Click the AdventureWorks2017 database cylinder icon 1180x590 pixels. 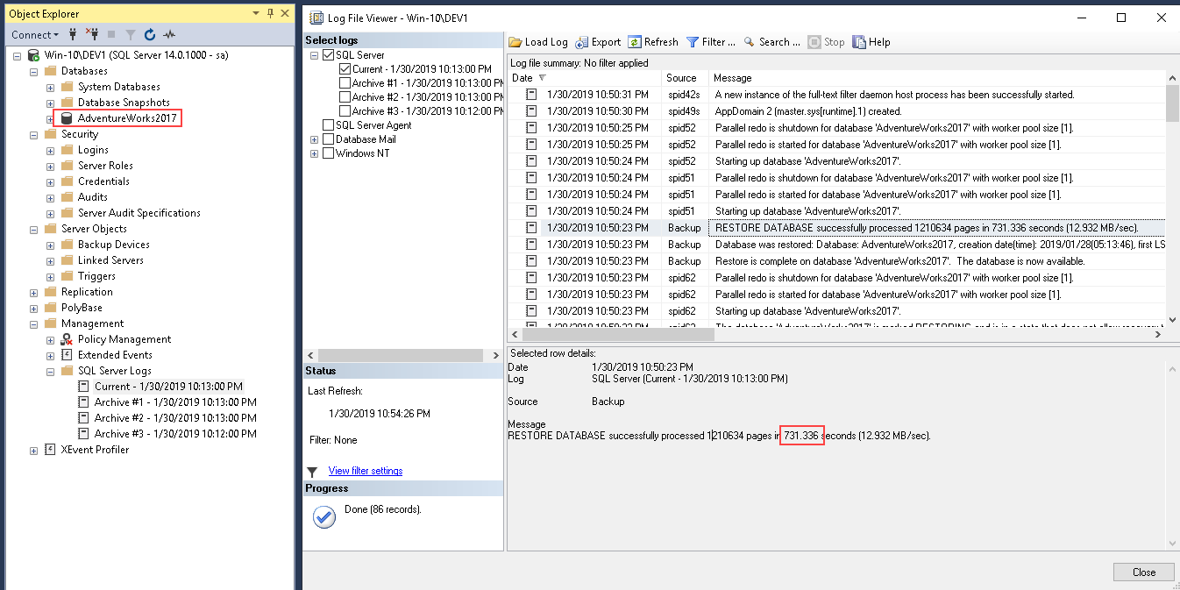pyautogui.click(x=67, y=118)
